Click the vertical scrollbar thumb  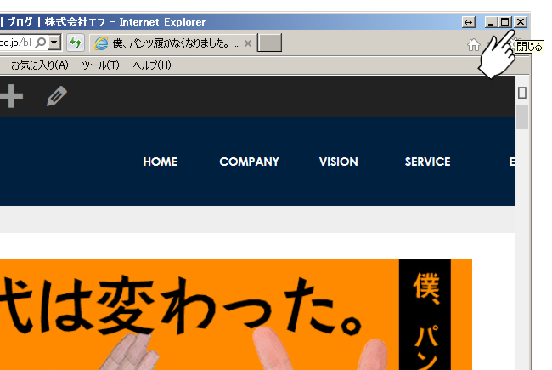coord(522,117)
